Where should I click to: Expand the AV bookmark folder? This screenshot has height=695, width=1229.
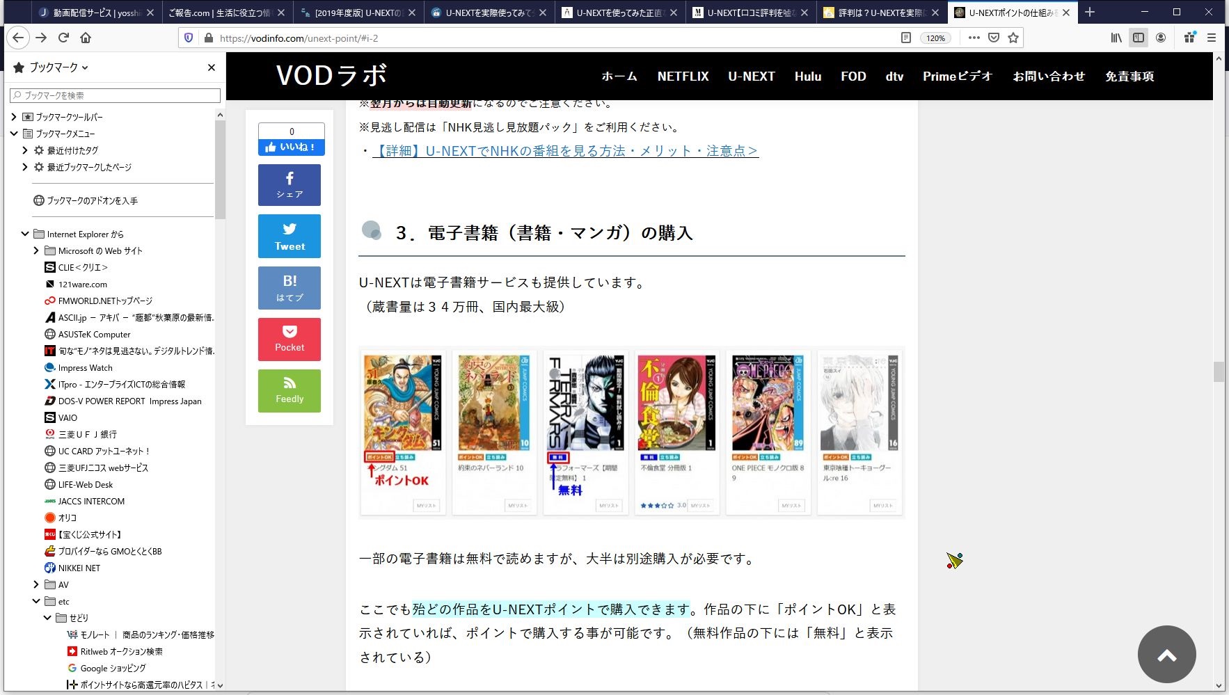tap(36, 584)
